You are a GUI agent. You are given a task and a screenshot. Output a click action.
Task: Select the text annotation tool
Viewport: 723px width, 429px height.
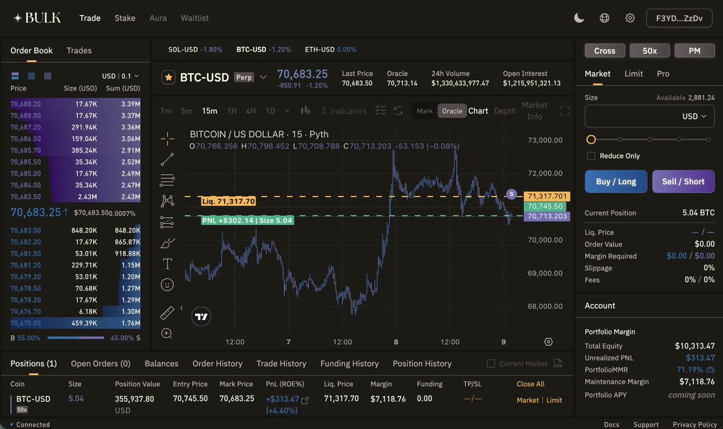[x=167, y=264]
